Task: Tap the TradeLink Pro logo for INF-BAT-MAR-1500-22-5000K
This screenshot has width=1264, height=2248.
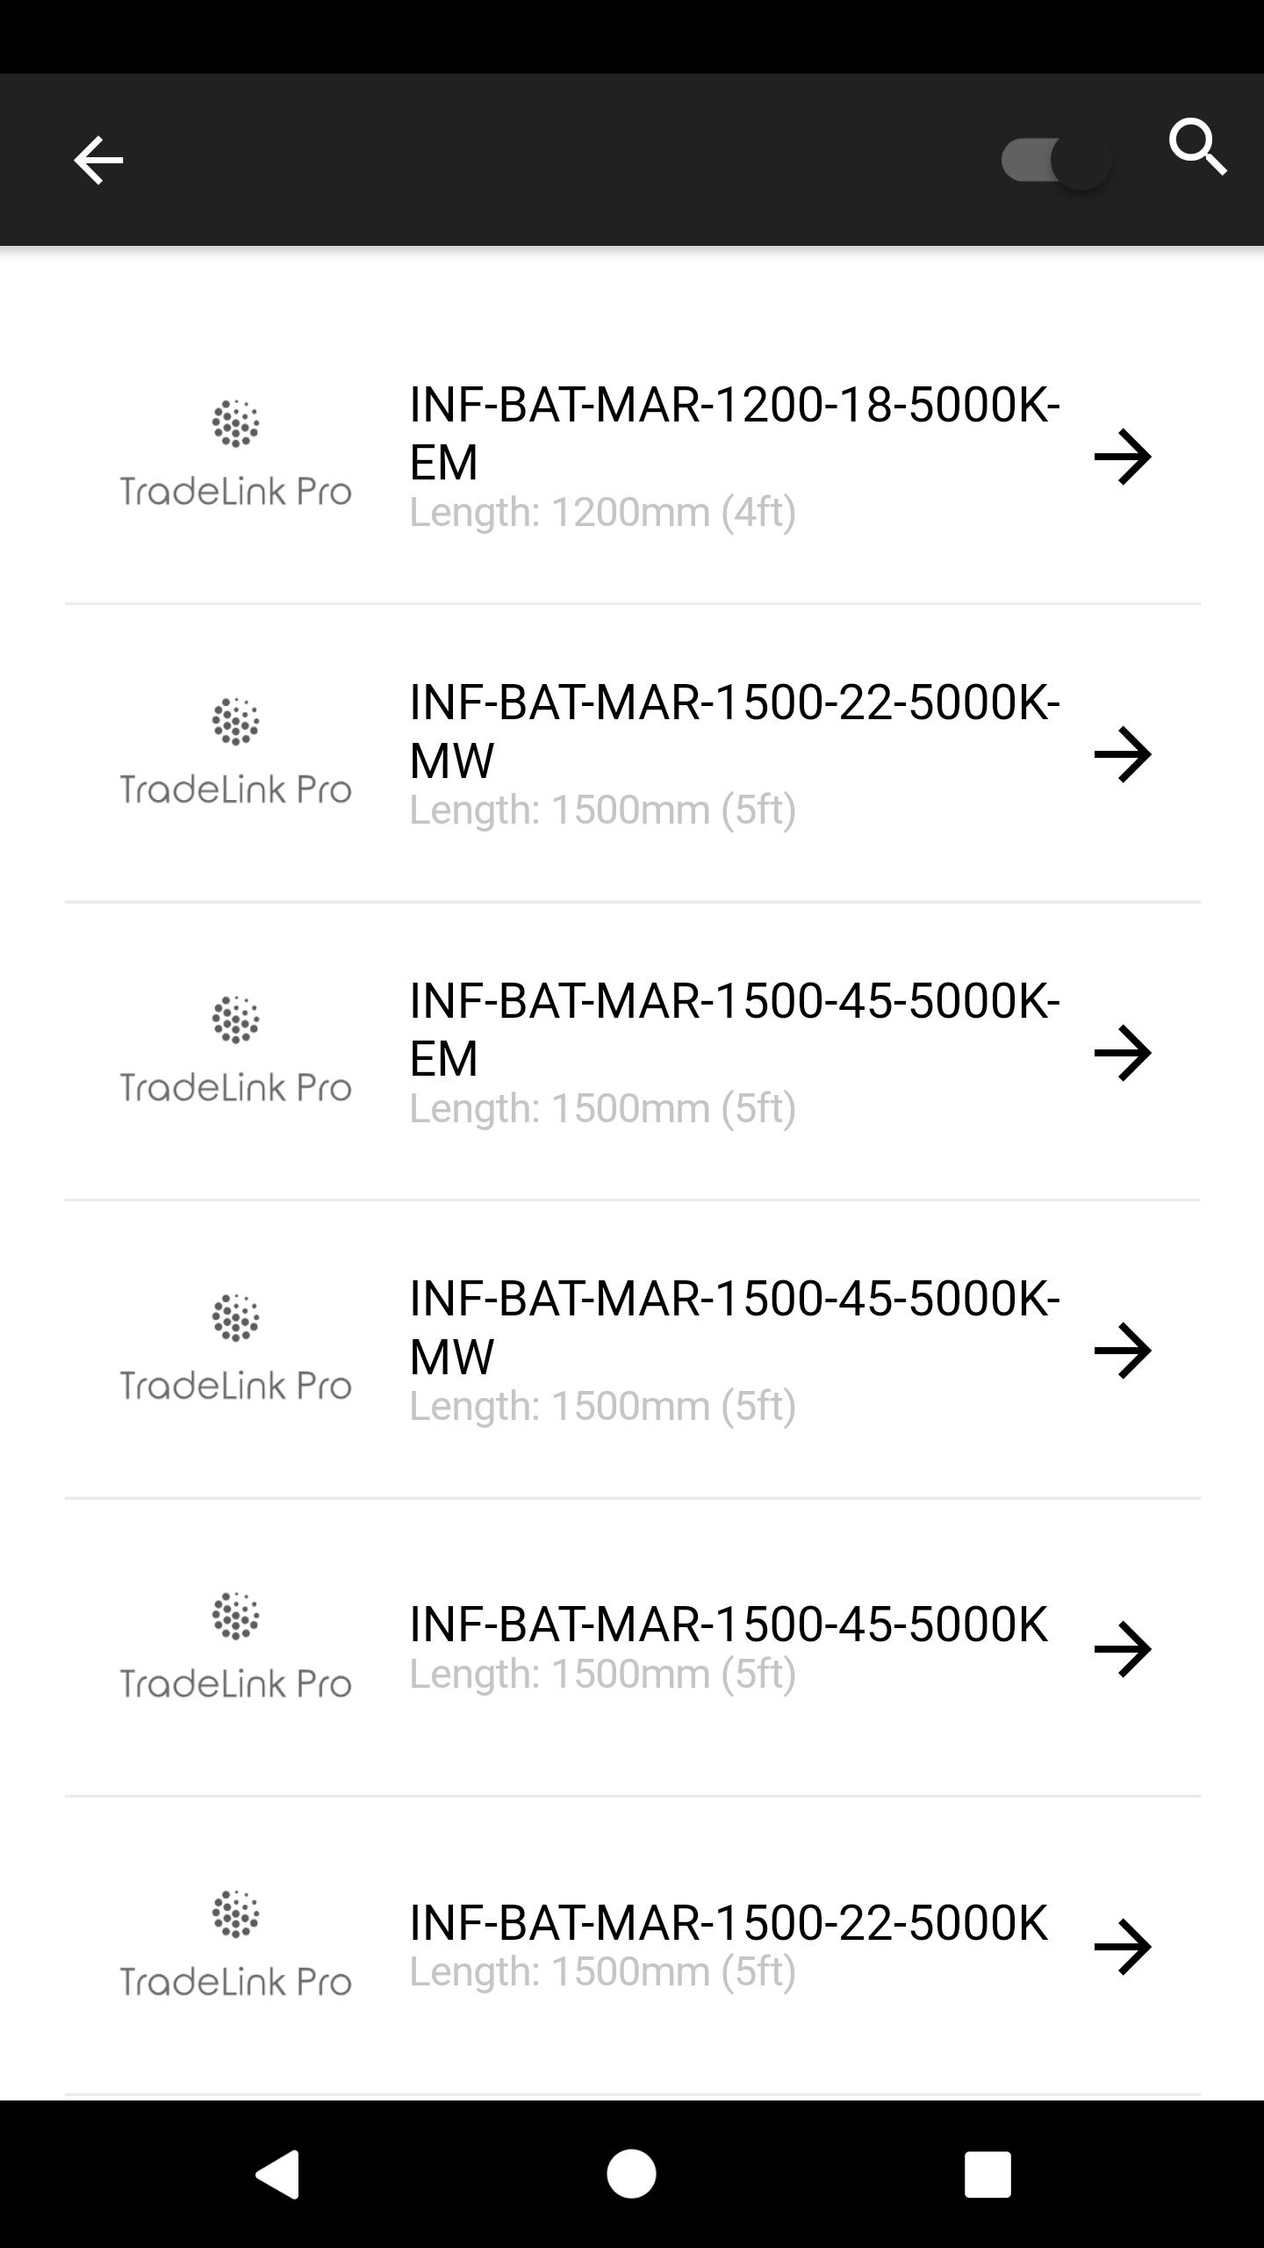Action: [x=235, y=1946]
